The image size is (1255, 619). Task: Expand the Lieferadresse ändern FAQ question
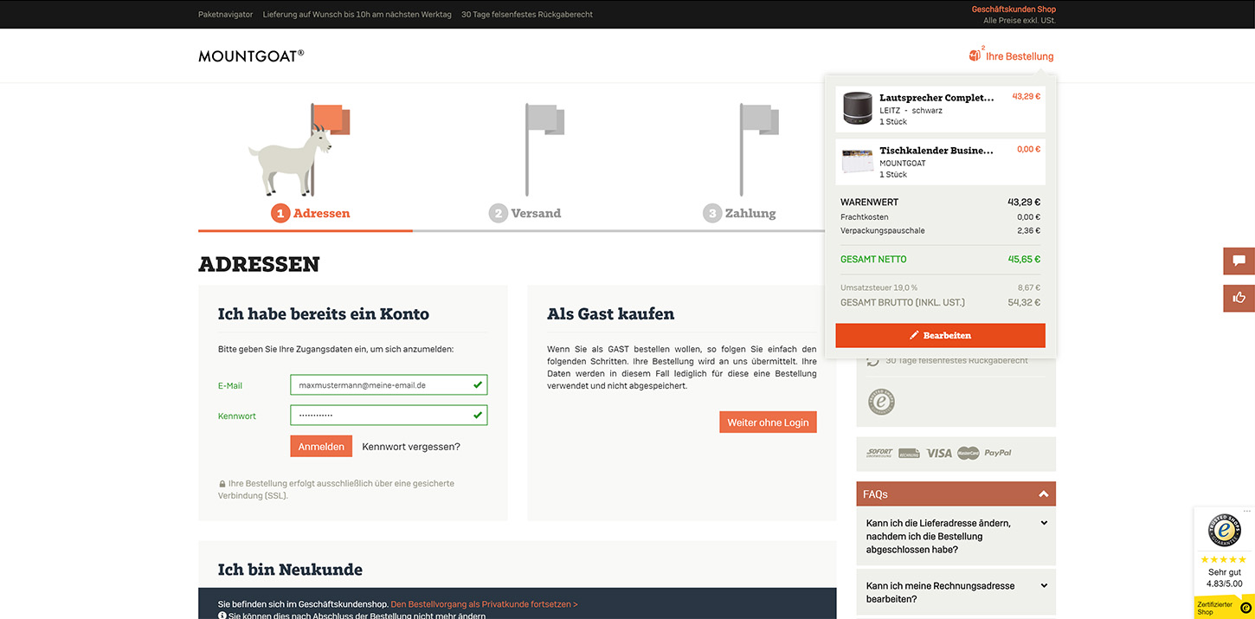[x=1043, y=523]
